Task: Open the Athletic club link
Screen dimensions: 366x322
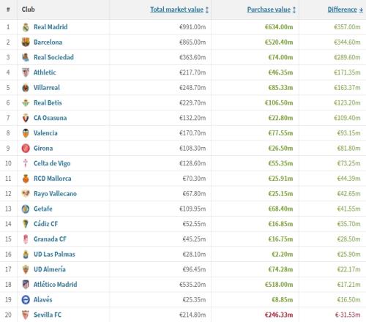Action: pos(45,72)
